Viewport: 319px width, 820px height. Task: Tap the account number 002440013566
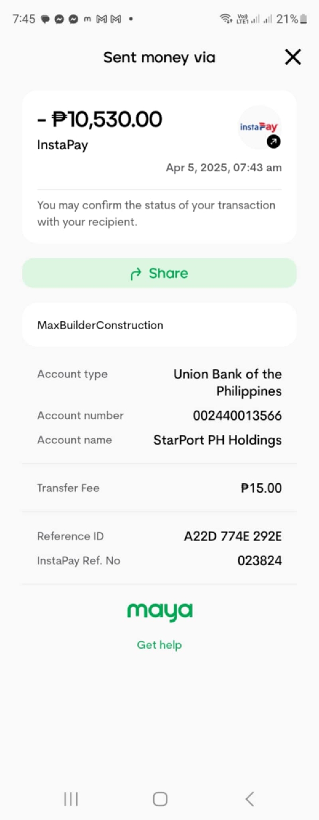tap(237, 416)
